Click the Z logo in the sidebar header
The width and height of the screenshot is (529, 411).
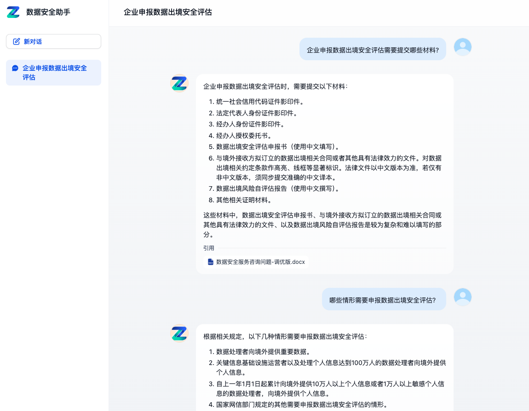[x=13, y=12]
